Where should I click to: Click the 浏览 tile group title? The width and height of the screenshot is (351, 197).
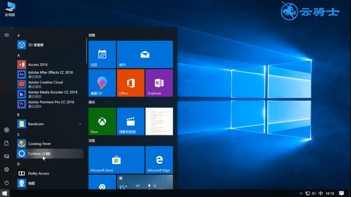click(x=92, y=140)
